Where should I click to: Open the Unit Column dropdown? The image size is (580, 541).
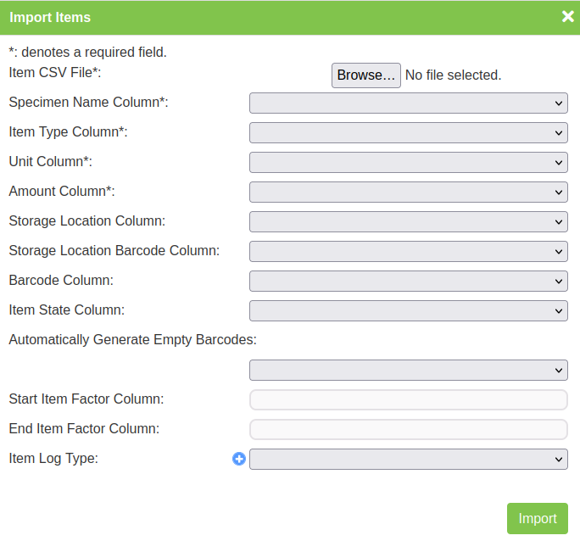click(x=408, y=162)
